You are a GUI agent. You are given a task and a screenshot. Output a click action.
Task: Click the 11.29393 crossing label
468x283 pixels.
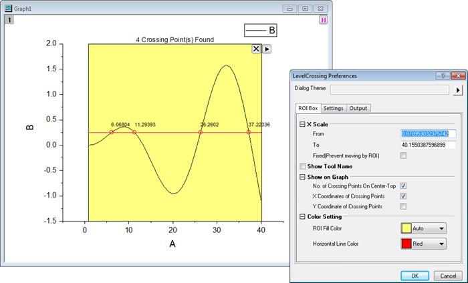click(x=145, y=125)
